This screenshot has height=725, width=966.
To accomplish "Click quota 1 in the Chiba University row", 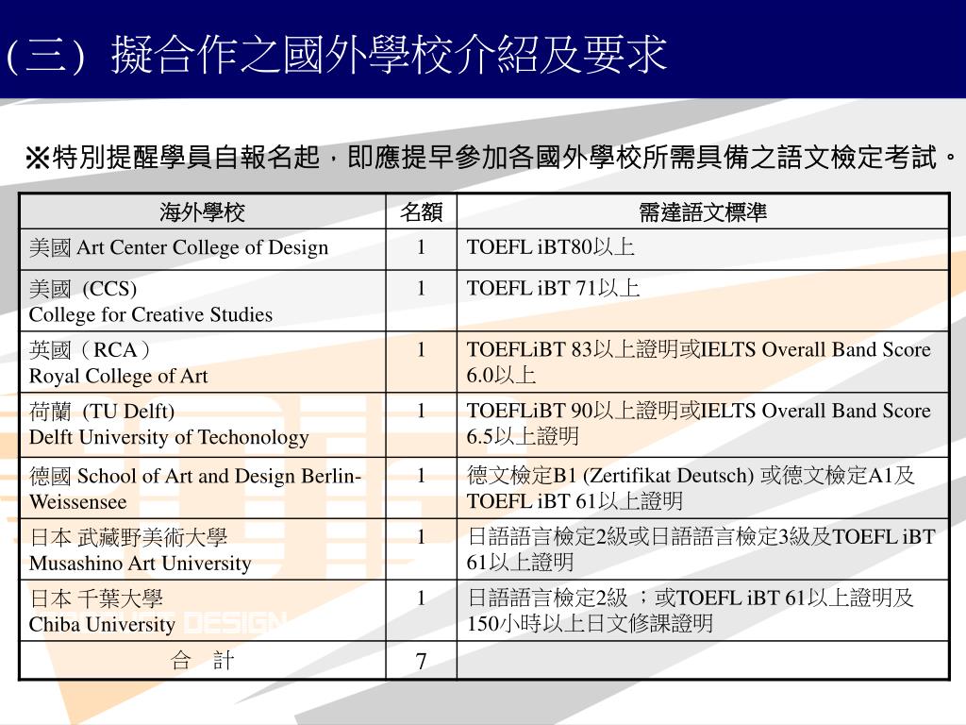I will coord(422,598).
